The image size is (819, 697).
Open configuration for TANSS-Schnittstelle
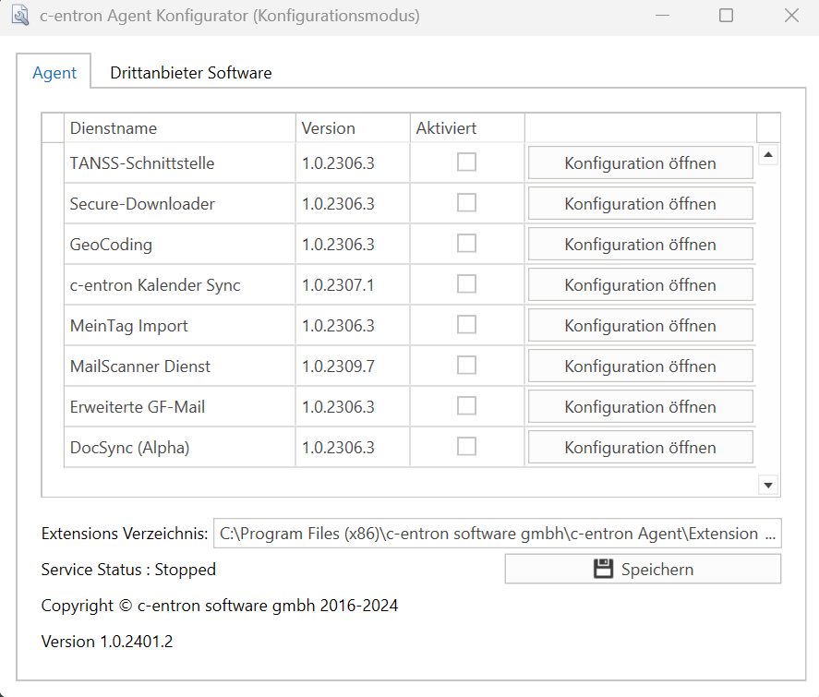coord(641,162)
